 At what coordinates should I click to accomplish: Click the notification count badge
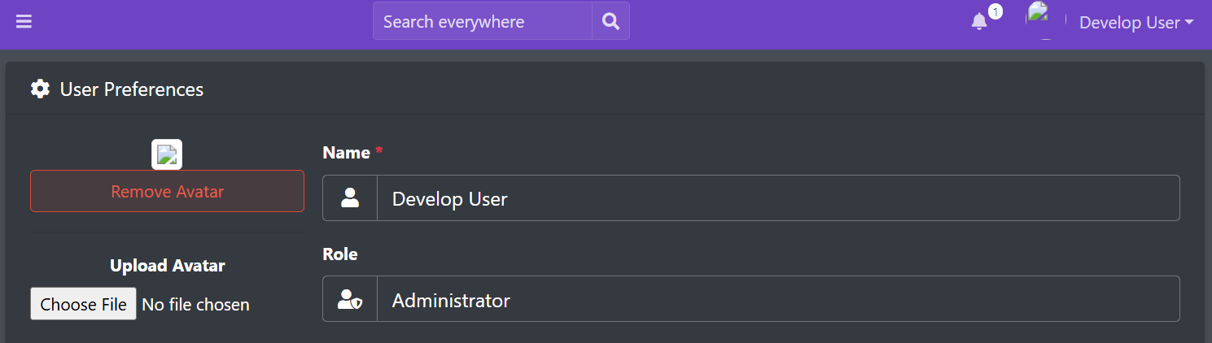(995, 11)
